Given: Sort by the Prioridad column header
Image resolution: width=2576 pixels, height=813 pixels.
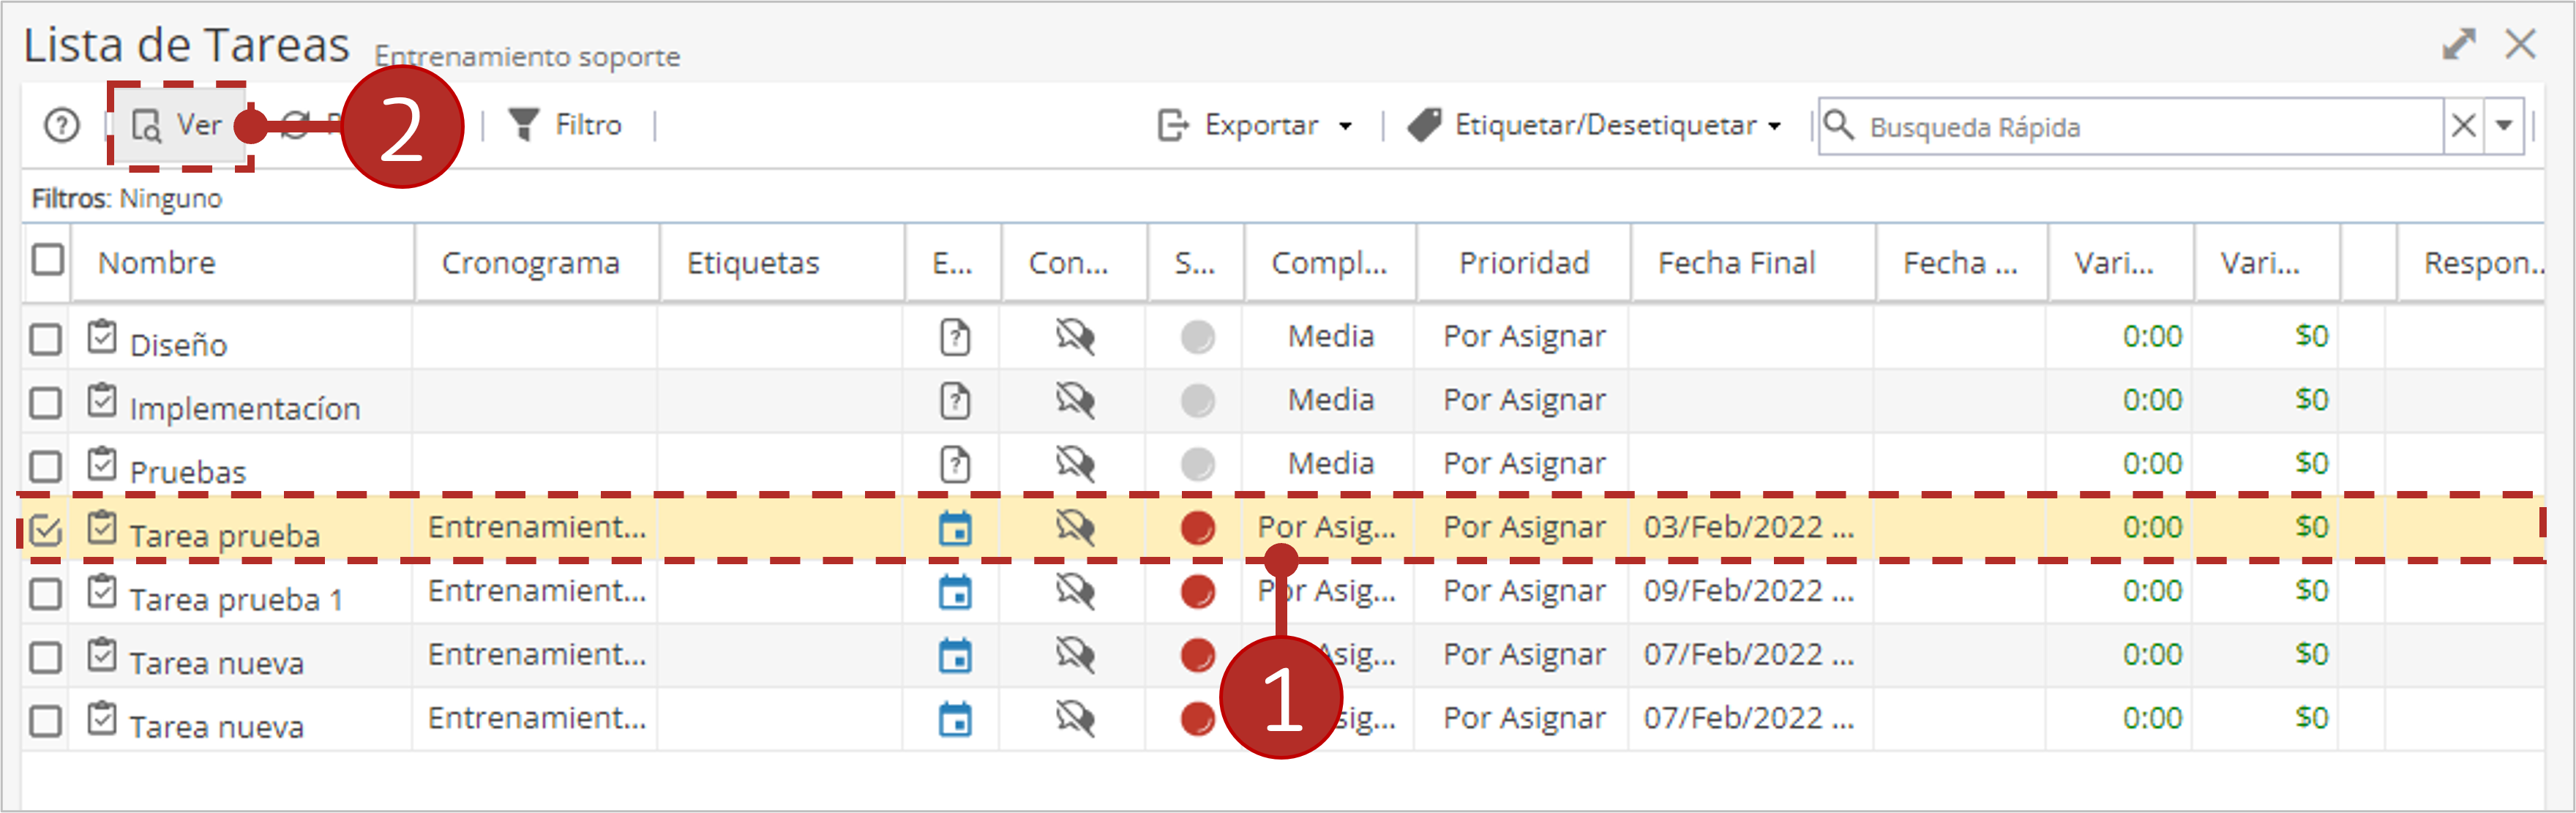Looking at the screenshot, I should 1524,263.
